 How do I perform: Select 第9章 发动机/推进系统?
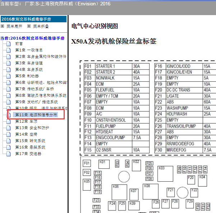click(37, 102)
